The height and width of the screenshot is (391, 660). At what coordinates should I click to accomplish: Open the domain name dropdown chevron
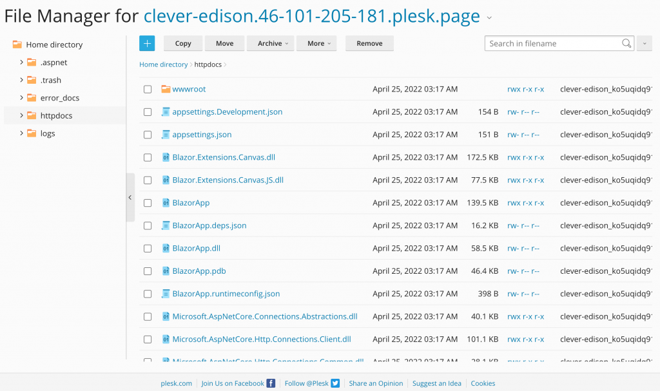(489, 18)
